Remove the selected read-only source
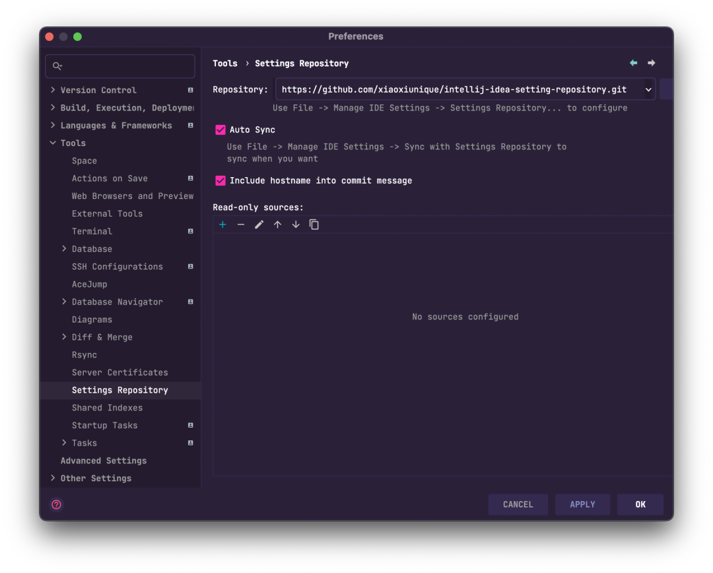Image resolution: width=713 pixels, height=573 pixels. [x=241, y=224]
